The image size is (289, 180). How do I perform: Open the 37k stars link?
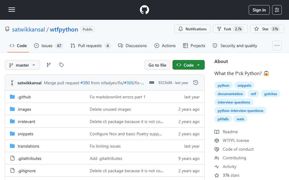pyautogui.click(x=227, y=175)
